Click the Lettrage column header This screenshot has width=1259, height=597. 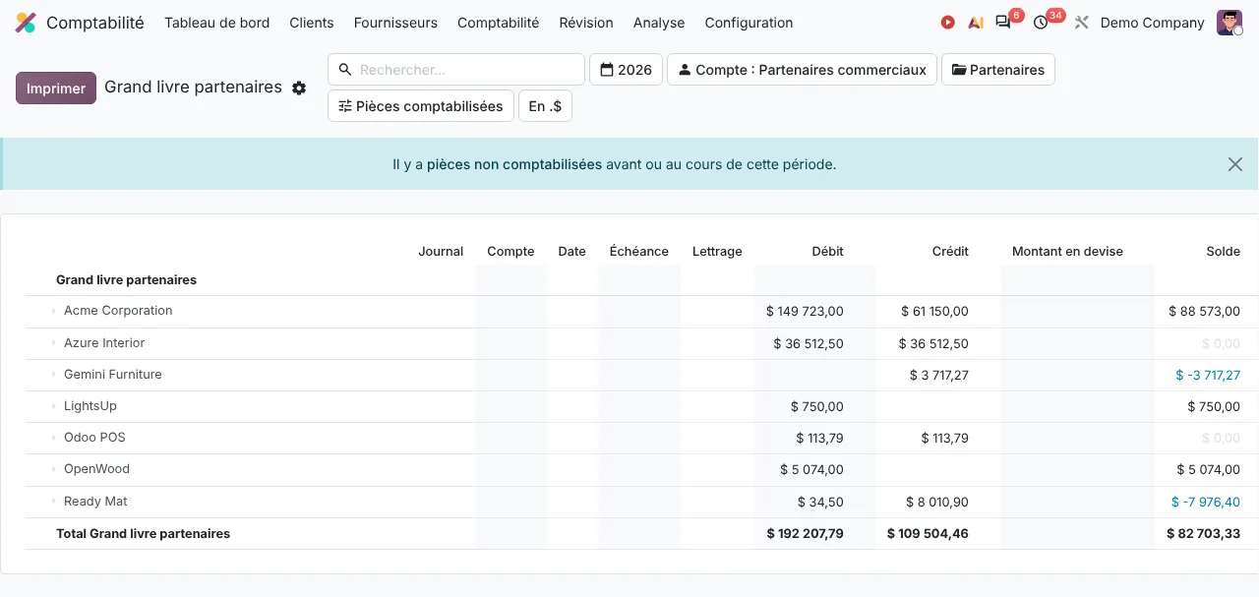(717, 252)
